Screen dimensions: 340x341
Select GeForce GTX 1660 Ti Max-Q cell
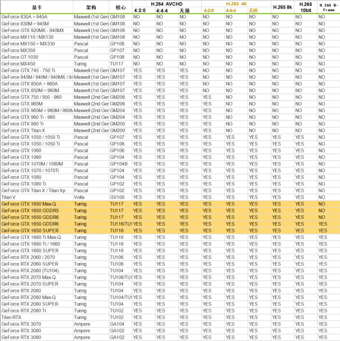pyautogui.click(x=31, y=237)
